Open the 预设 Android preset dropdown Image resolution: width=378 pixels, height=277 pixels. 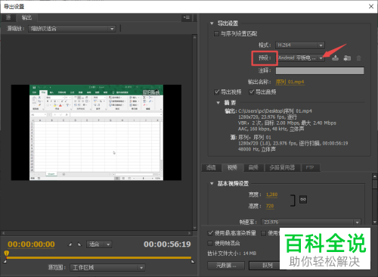301,58
